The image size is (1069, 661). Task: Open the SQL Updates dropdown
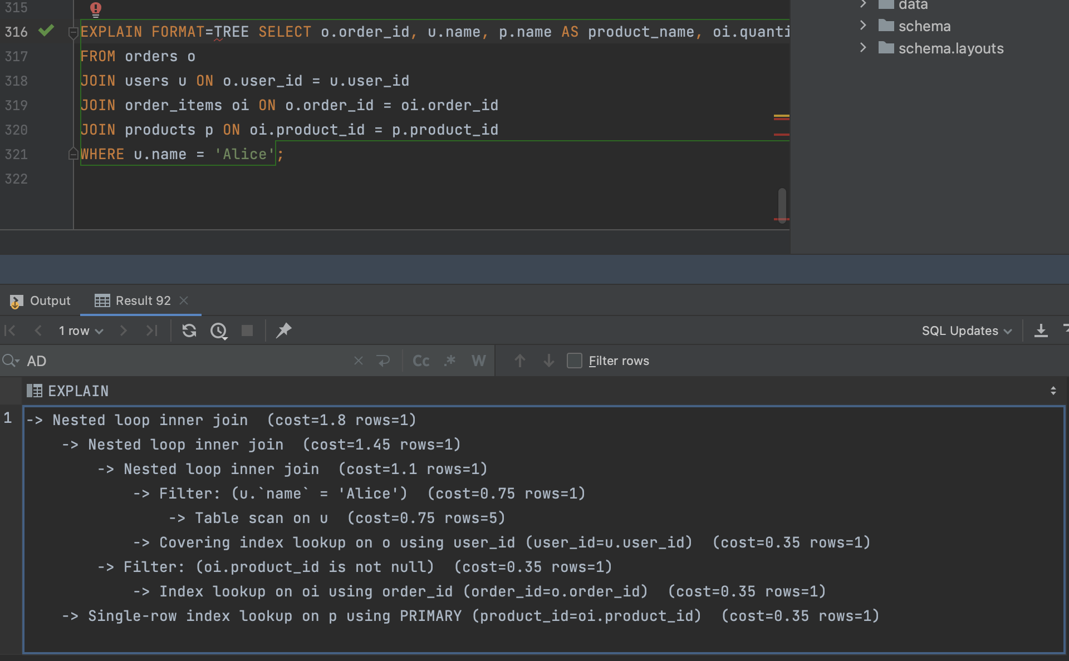[966, 331]
